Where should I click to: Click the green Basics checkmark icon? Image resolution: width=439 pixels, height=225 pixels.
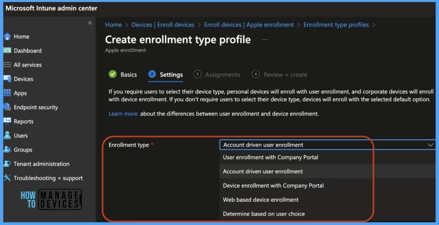tap(113, 74)
